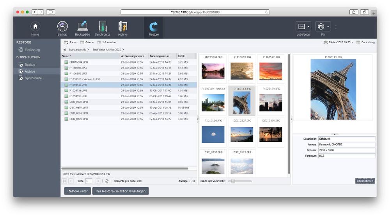Click the P1110060.JPG surfer thumbnail
Viewport: 390px width, 216px height.
click(242, 71)
